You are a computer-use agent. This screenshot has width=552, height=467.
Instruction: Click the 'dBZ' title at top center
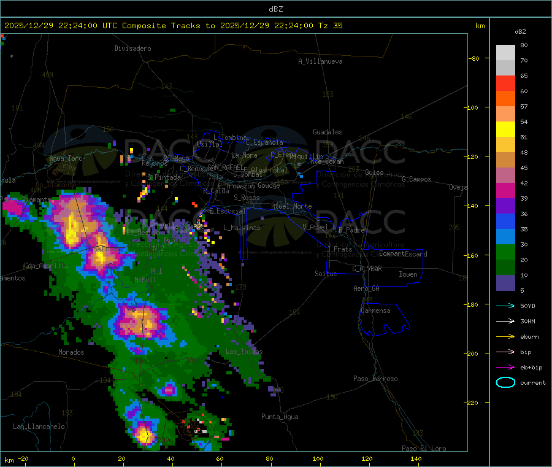(275, 9)
